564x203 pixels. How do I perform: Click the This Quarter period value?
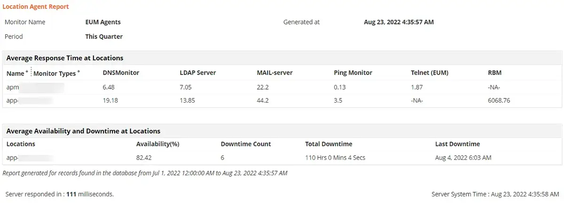click(104, 36)
